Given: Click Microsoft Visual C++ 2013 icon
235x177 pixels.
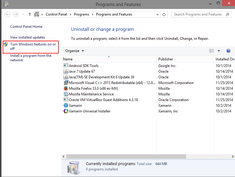Looking at the screenshot, I should [x=66, y=83].
